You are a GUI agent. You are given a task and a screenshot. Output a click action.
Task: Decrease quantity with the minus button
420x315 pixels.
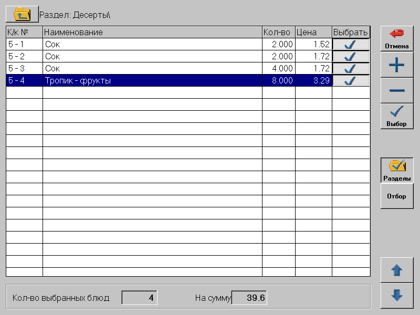pos(397,90)
